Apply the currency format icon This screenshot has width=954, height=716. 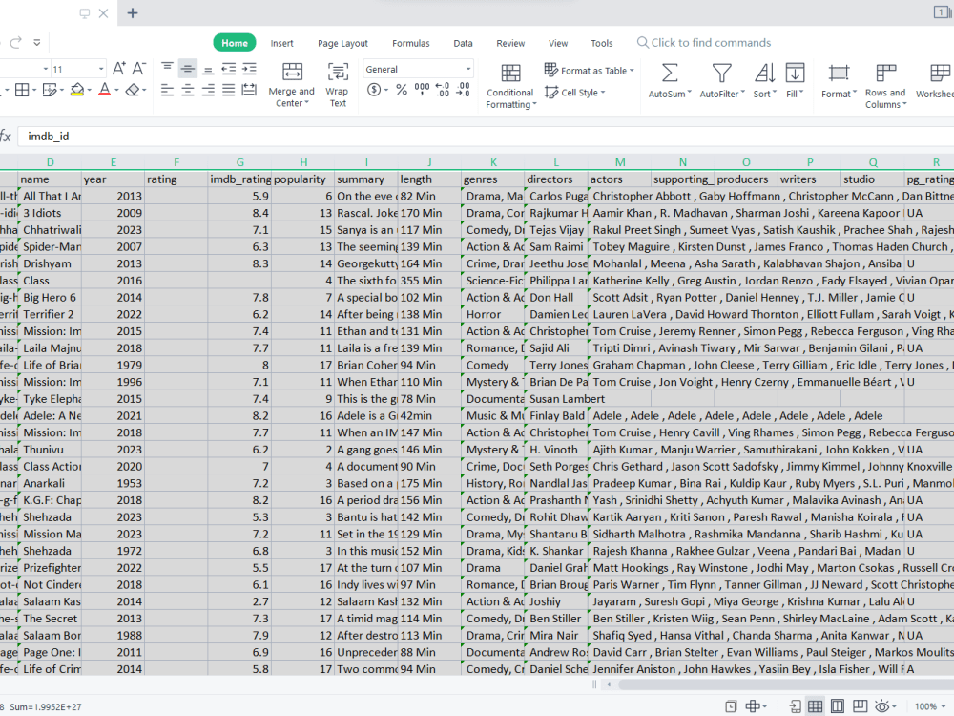click(x=374, y=90)
